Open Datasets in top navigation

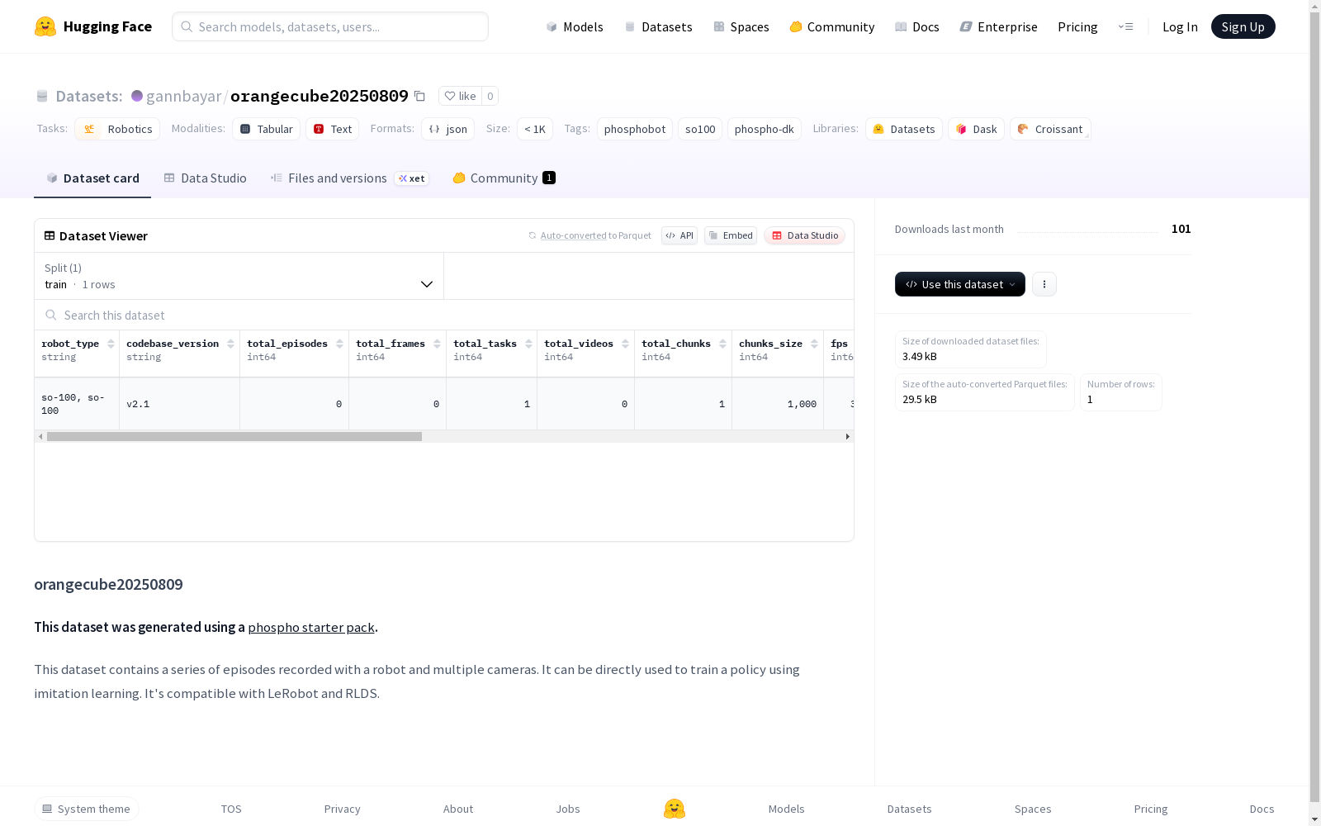[x=658, y=26]
